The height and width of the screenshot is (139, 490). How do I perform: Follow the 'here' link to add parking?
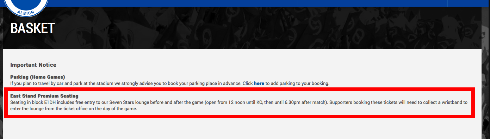[x=259, y=84]
